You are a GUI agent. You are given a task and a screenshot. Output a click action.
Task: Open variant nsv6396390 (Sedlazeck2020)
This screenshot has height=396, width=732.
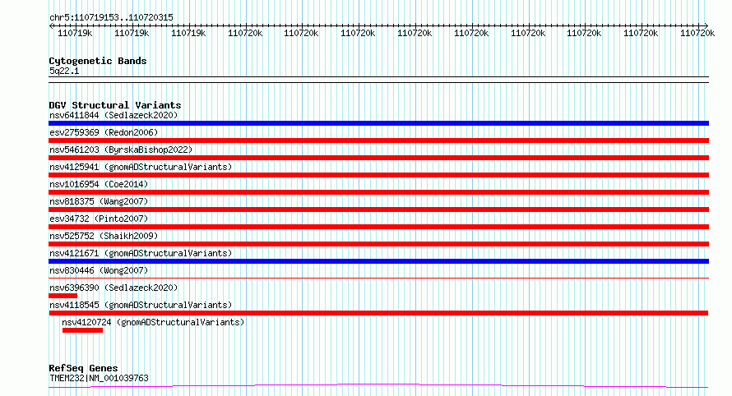(114, 288)
